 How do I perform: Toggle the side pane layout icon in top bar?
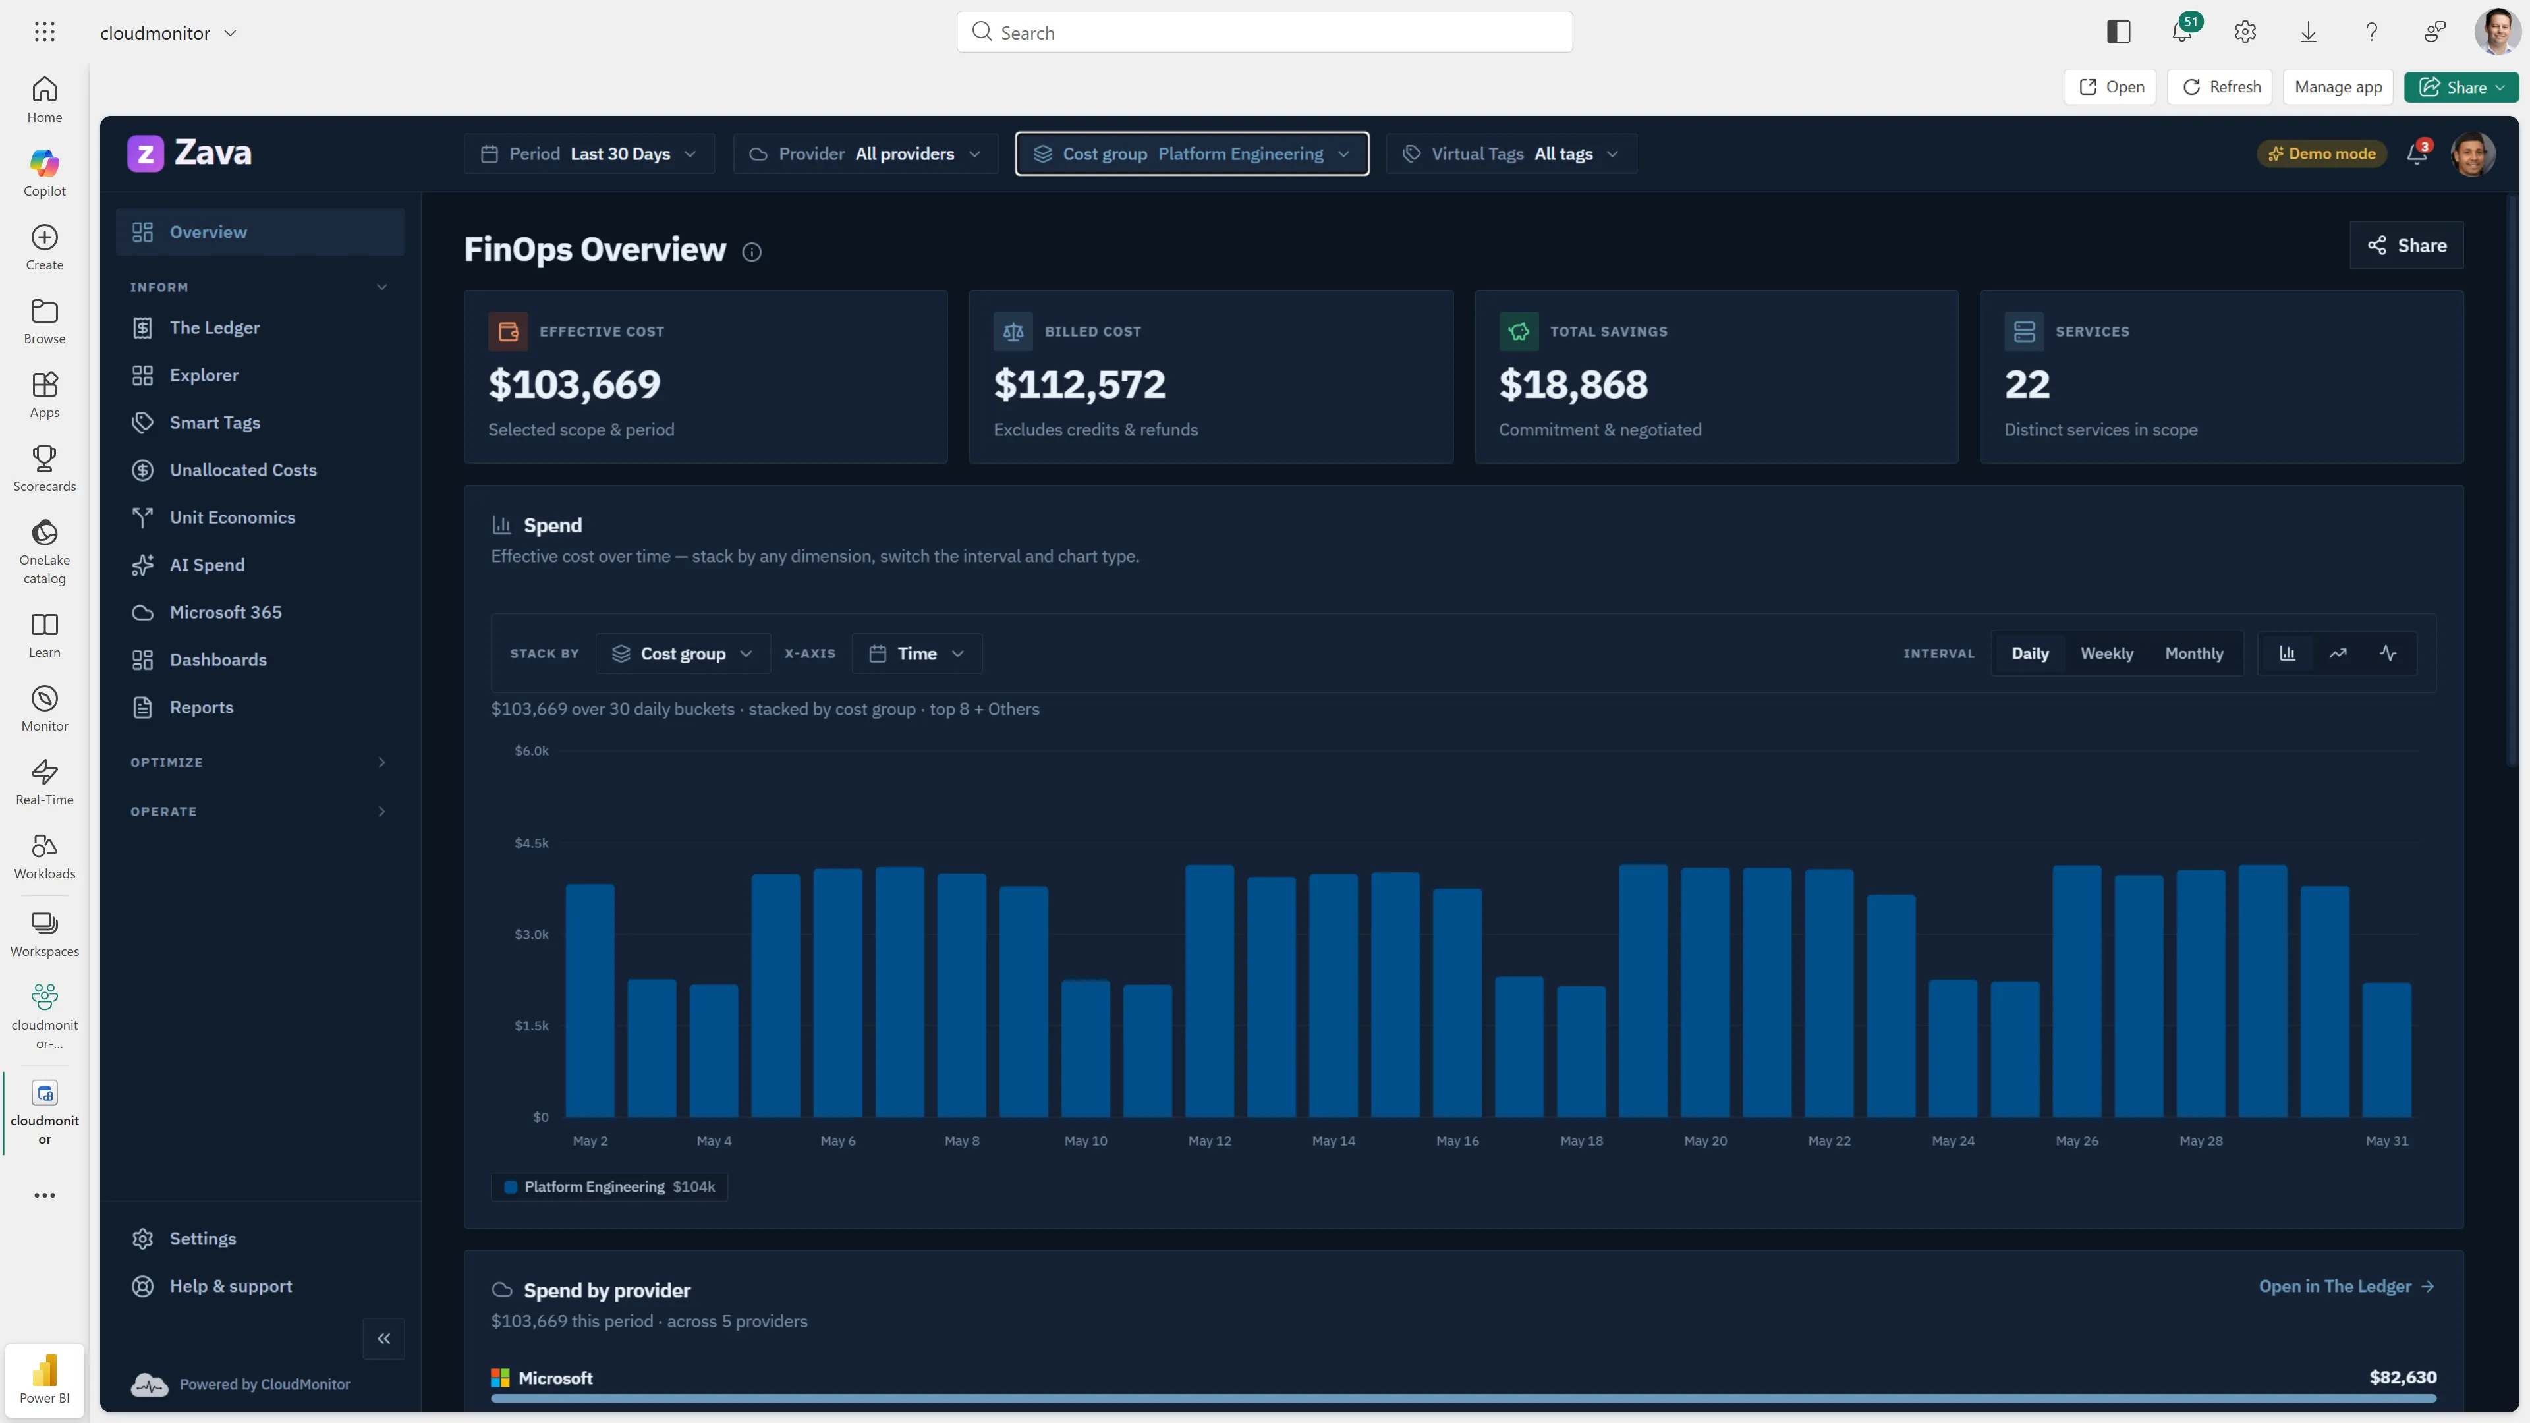[x=2118, y=32]
